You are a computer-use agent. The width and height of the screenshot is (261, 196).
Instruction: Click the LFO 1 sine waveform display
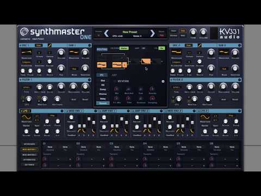click(x=26, y=117)
